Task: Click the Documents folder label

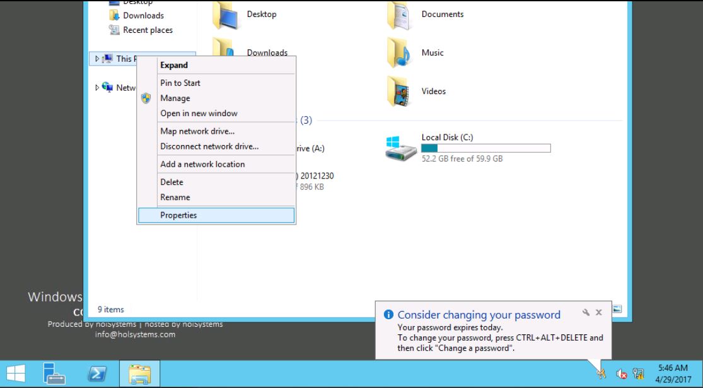Action: coord(443,15)
